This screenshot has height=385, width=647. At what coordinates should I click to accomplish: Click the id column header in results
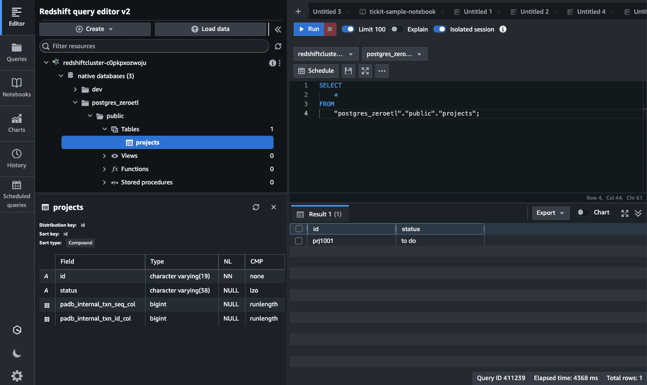351,229
